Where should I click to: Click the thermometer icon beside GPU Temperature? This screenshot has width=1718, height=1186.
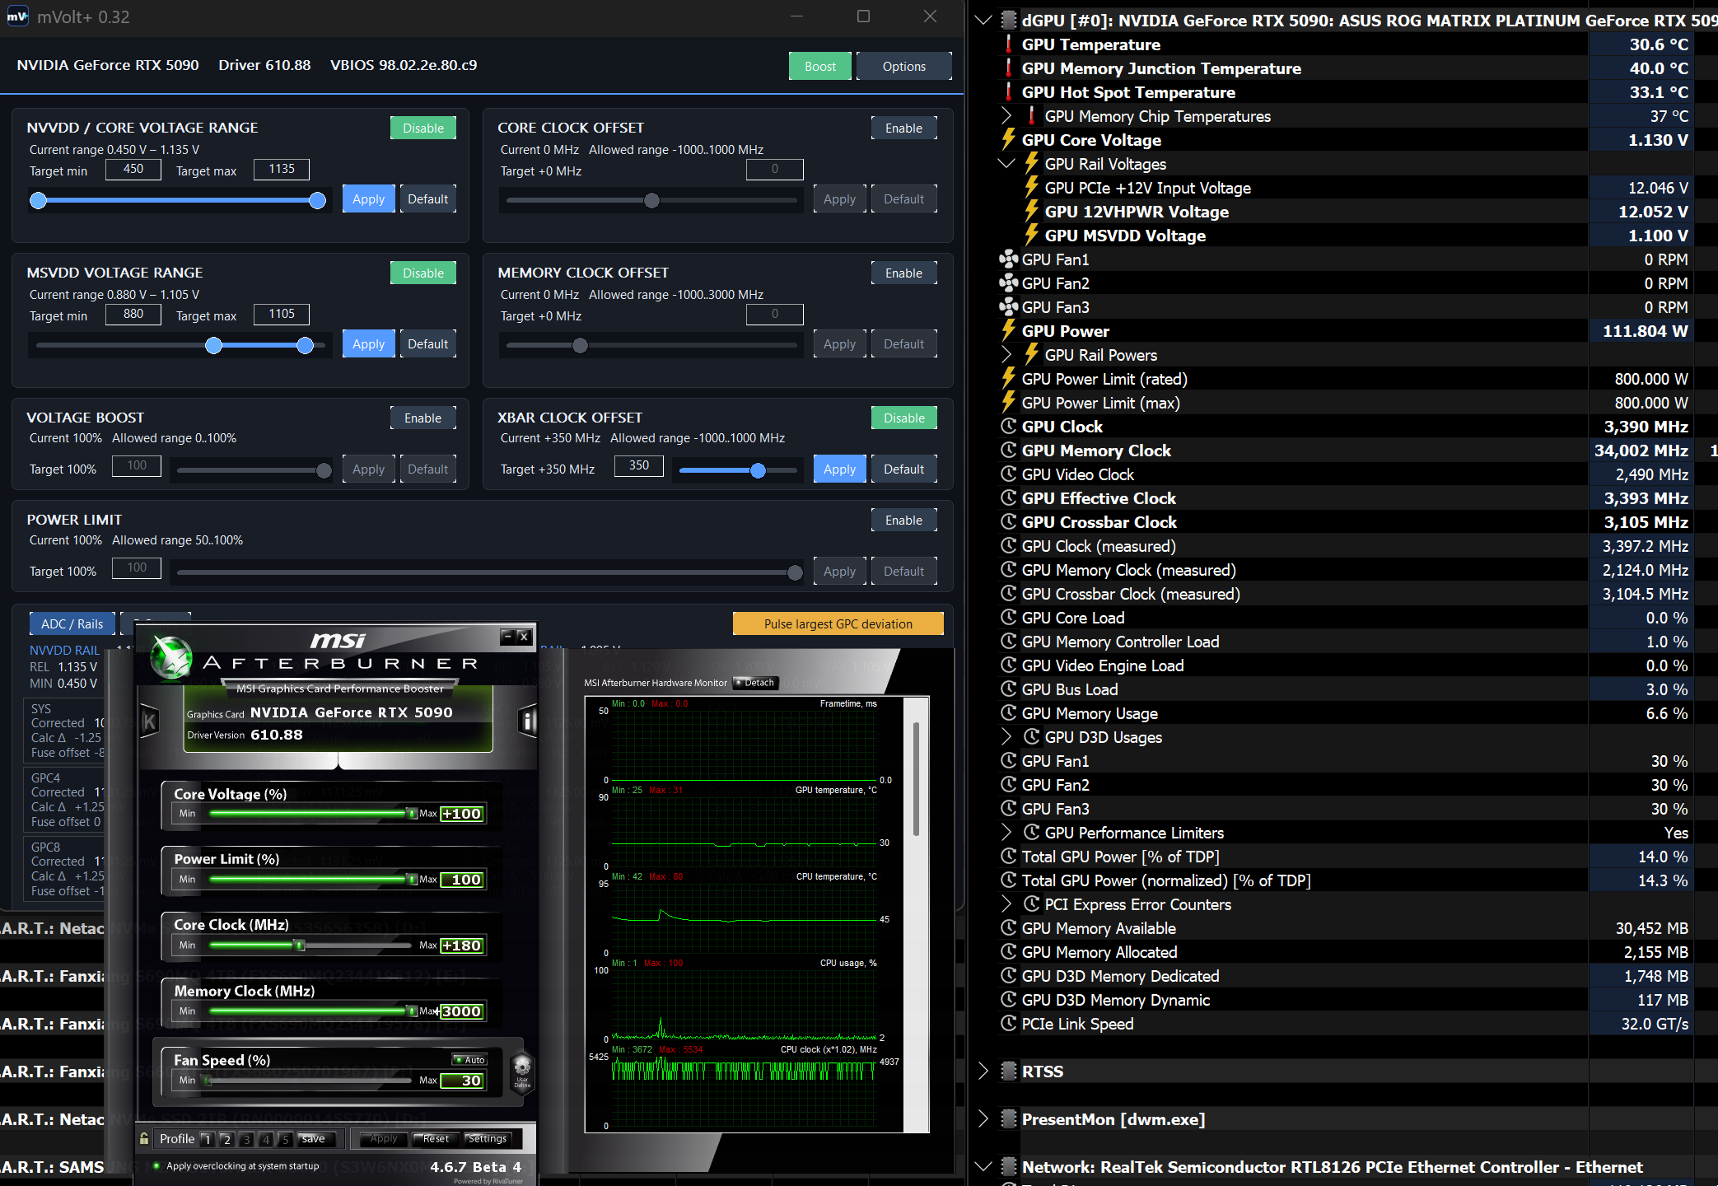[x=1009, y=44]
